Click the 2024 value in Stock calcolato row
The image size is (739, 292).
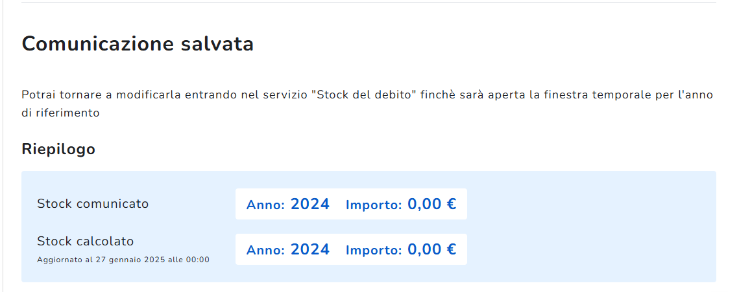(310, 249)
